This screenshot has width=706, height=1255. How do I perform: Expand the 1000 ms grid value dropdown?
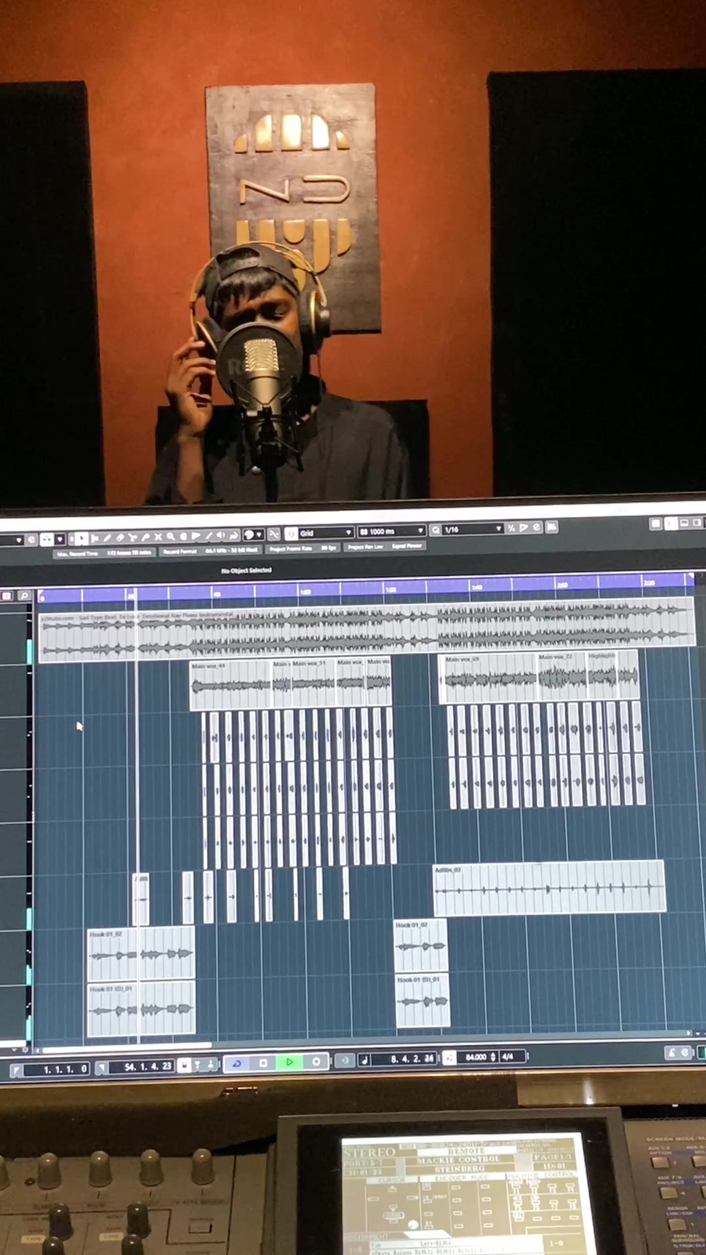391,531
